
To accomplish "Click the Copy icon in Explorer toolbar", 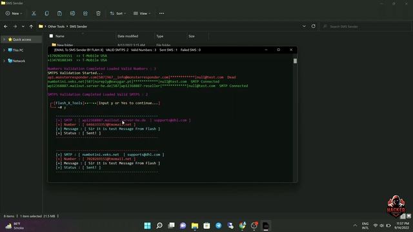I will (46, 14).
